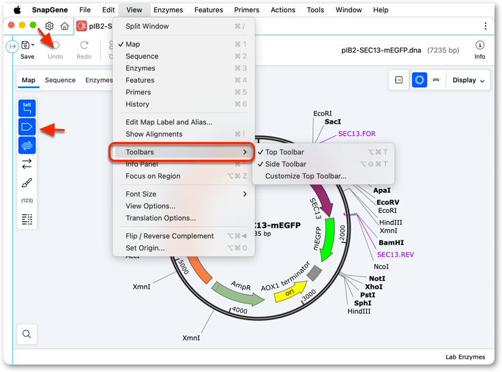This screenshot has height=372, width=502.
Task: Open the Save dropdown arrow
Action: (33, 45)
